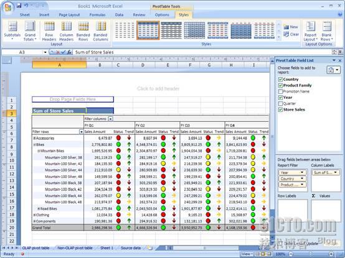
Task: Open the Blank Rows menu
Action: click(326, 30)
